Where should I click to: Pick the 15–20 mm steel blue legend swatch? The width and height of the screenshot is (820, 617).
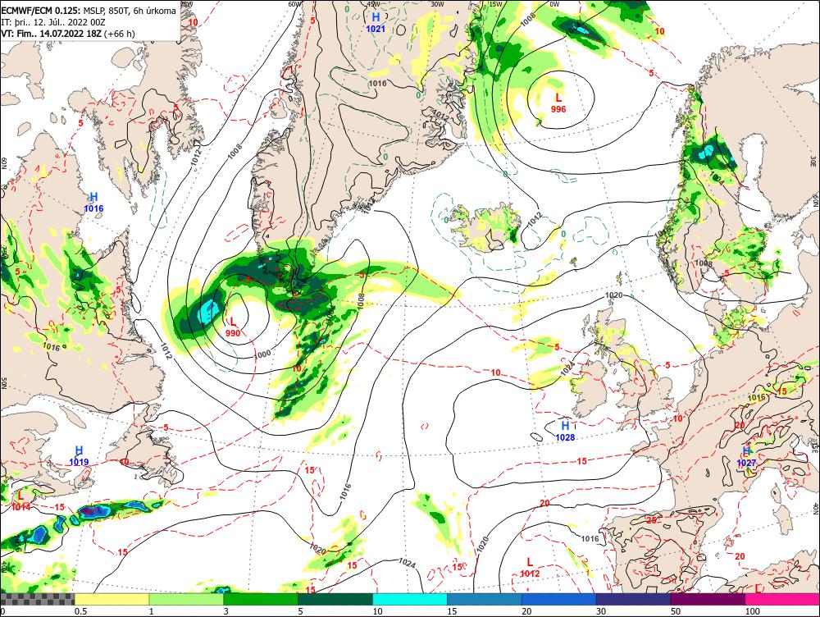tap(485, 599)
